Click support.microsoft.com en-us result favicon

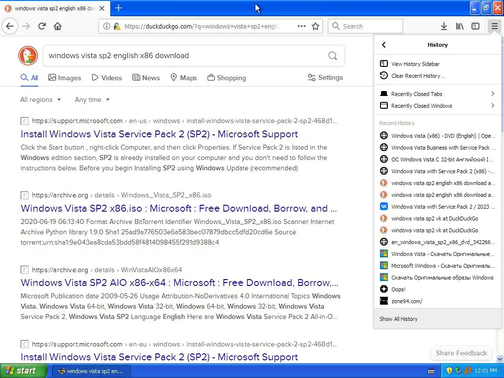click(25, 121)
